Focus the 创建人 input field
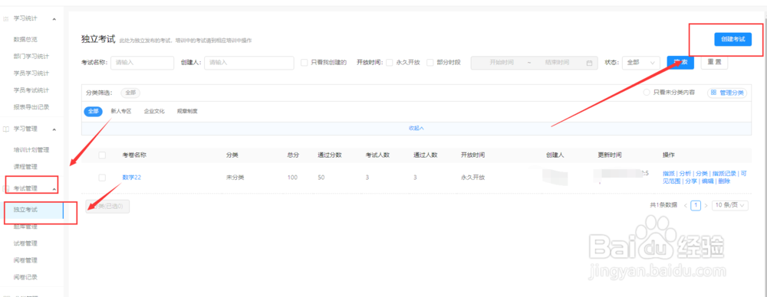The width and height of the screenshot is (767, 297). (249, 63)
